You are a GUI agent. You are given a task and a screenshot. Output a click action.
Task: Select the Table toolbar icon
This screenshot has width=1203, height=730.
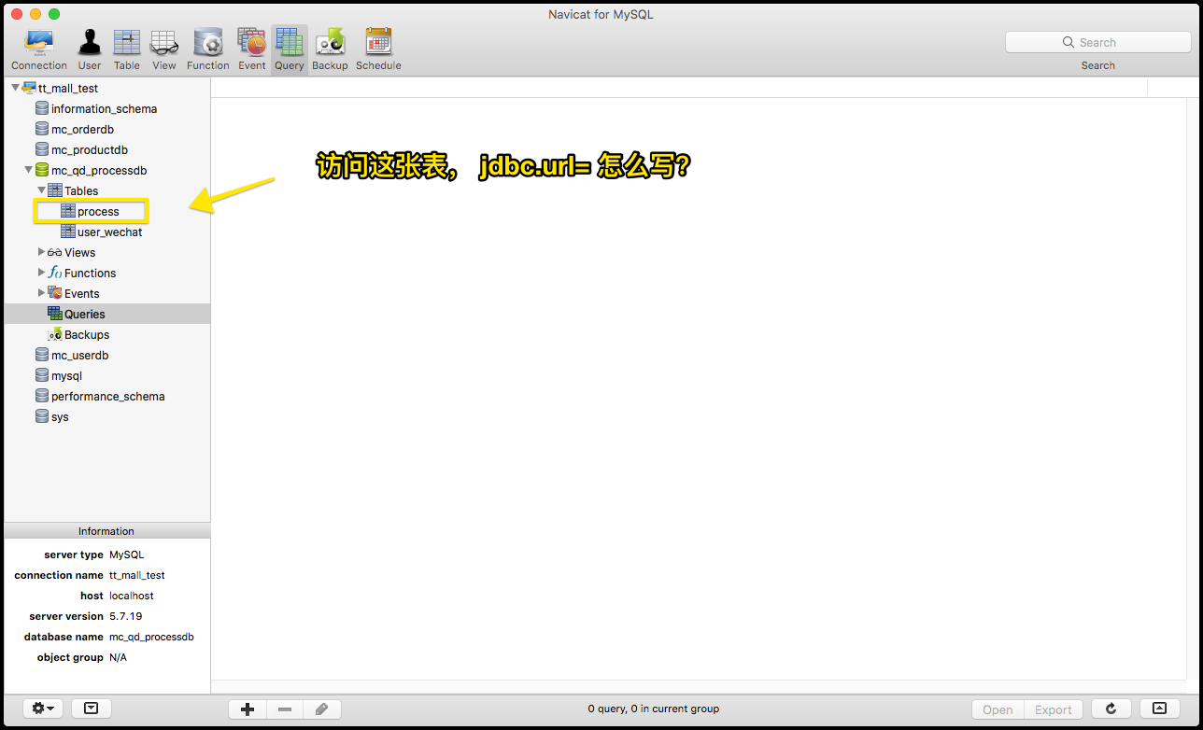click(x=127, y=49)
